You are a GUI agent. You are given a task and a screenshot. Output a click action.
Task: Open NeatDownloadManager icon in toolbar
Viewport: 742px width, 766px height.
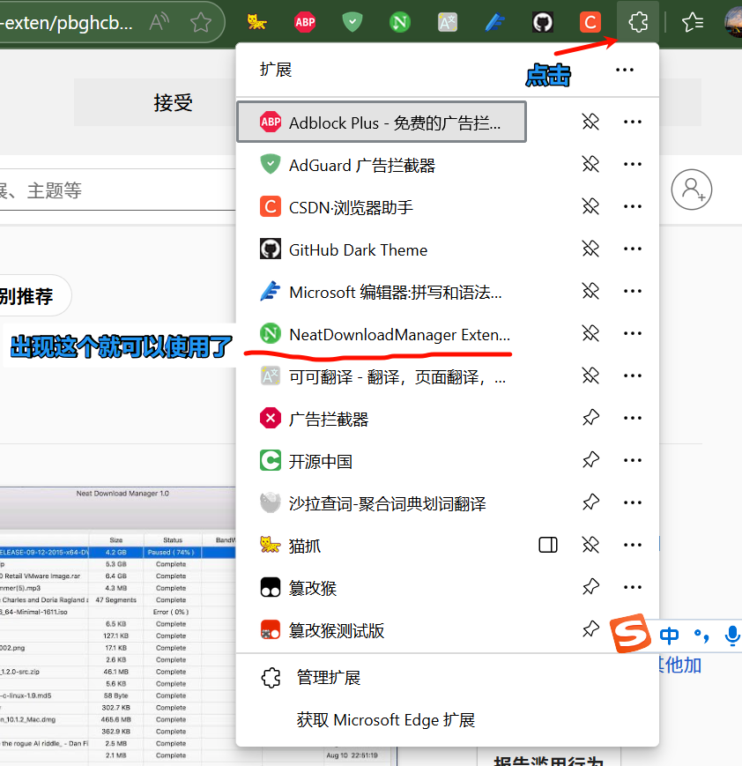[x=399, y=22]
